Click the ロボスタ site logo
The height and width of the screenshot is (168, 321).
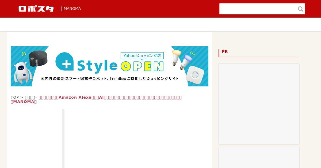[x=36, y=9]
